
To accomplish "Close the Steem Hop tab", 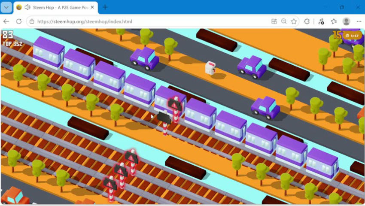I will point(92,7).
